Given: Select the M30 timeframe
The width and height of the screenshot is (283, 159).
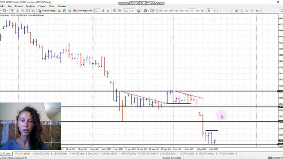Looking at the screenshot, I should 176,11.
